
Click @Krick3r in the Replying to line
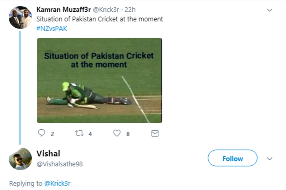click(x=57, y=183)
